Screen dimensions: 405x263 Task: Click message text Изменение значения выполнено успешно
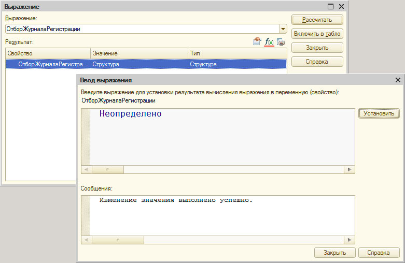coord(176,200)
